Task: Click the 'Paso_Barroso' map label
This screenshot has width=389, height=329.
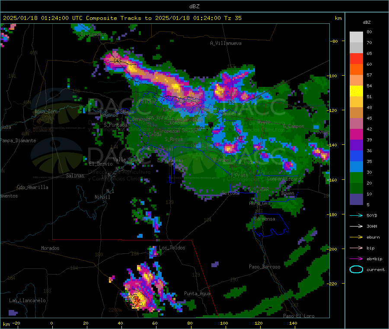Action: pos(265,267)
